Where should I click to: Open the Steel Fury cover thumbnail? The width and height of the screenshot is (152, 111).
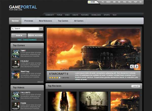[x=16, y=75]
